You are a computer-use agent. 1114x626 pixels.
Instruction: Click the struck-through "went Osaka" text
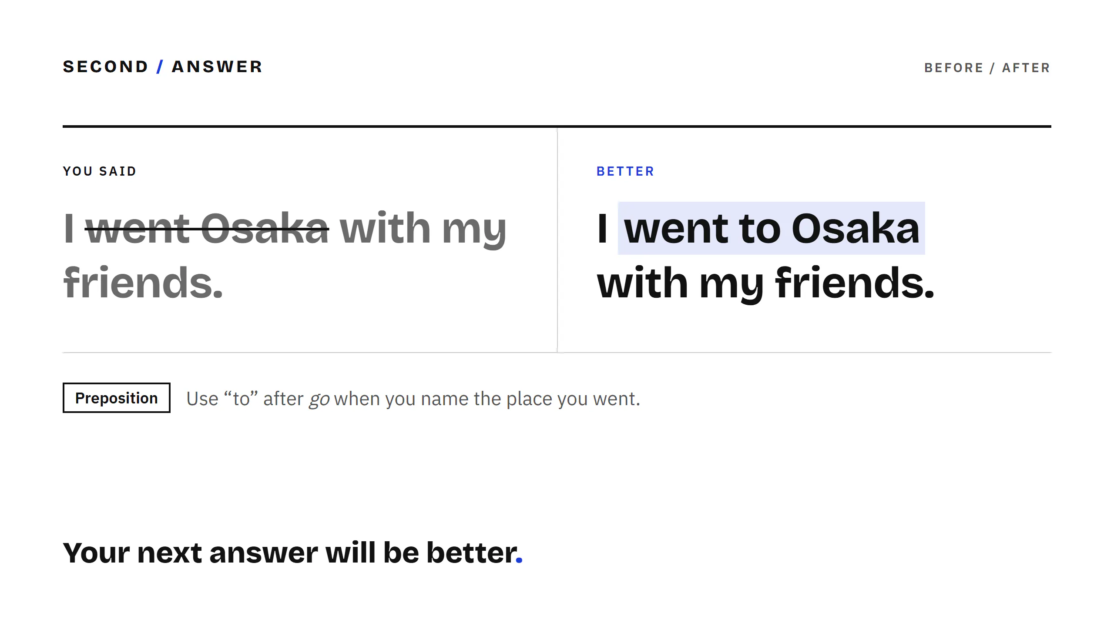pos(207,229)
